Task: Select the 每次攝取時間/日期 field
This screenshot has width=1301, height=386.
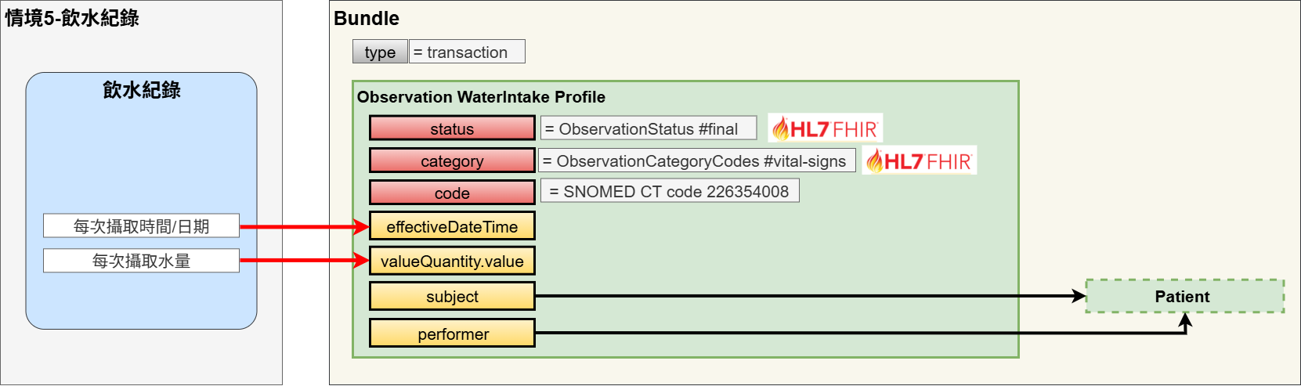Action: click(141, 225)
